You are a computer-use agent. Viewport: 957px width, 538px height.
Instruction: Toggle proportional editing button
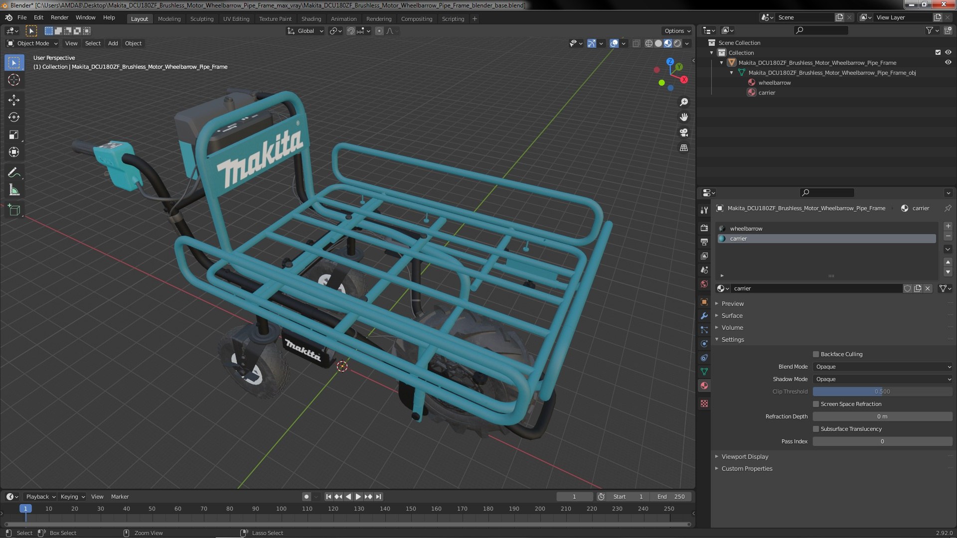click(379, 31)
